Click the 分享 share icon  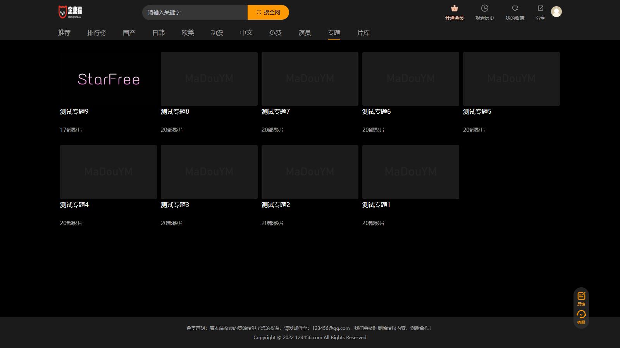pyautogui.click(x=540, y=9)
